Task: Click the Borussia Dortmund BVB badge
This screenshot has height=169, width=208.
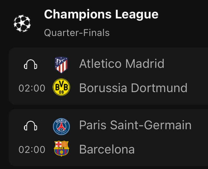Action: pos(61,87)
